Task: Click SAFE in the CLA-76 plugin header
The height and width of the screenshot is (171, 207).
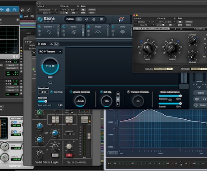Action: click(x=180, y=25)
